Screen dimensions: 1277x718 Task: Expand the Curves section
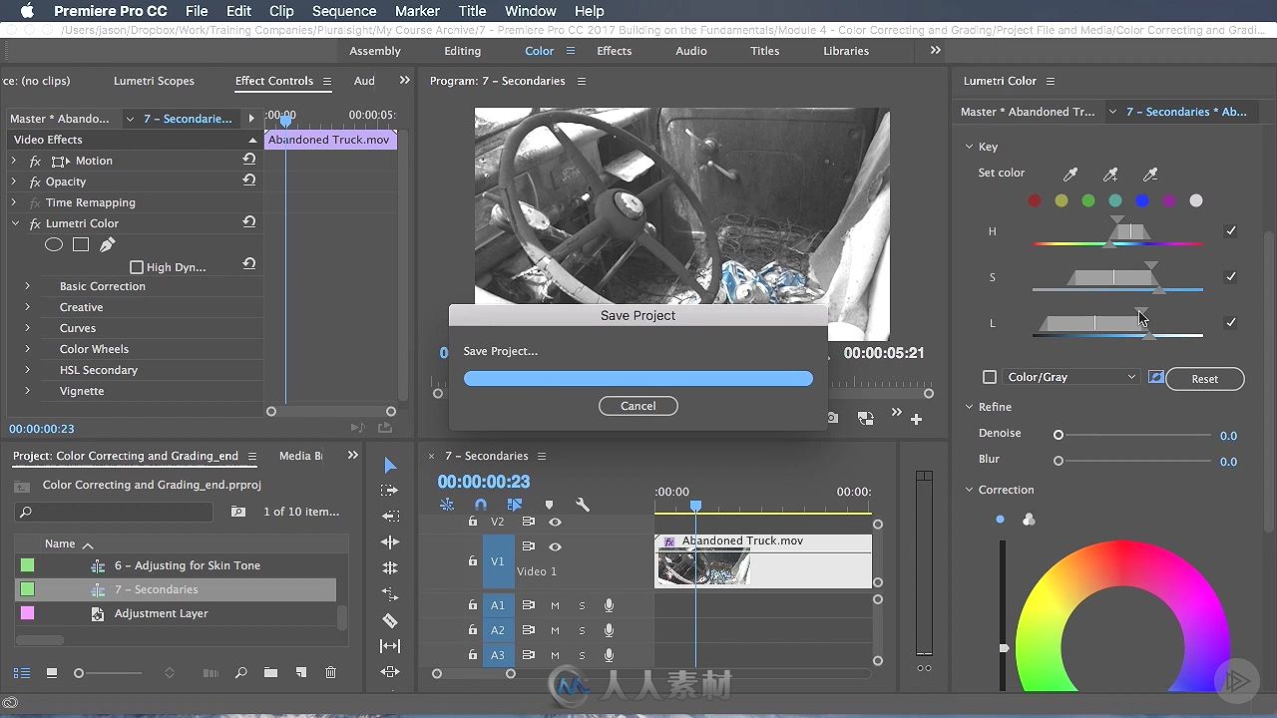pyautogui.click(x=27, y=328)
